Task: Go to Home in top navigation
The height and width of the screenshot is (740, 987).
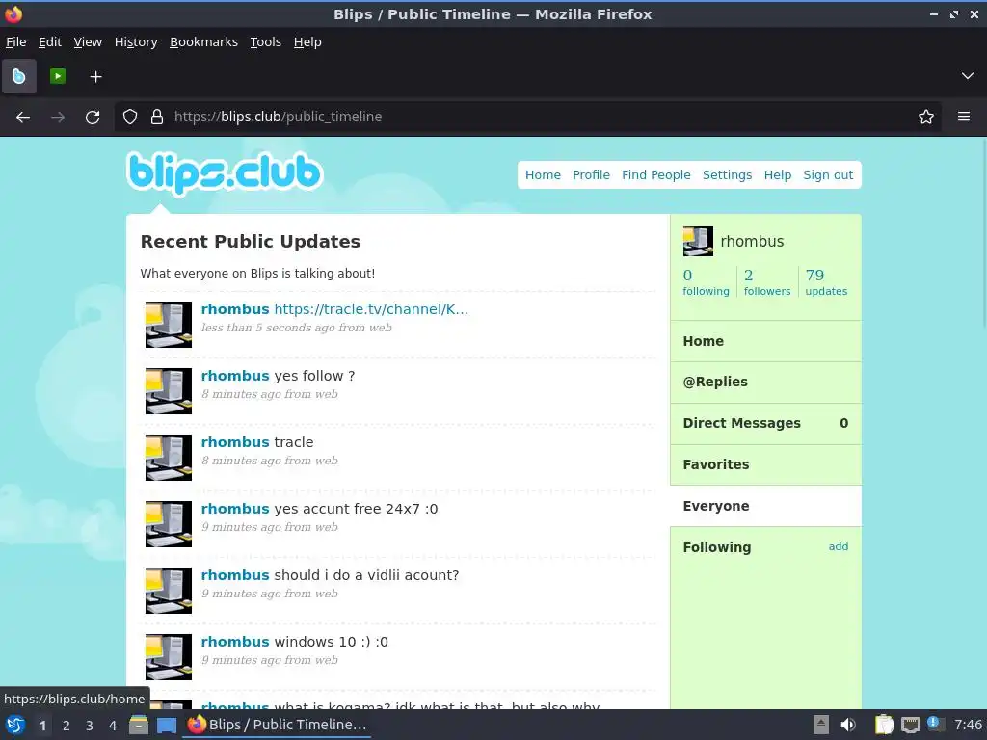Action: (x=543, y=175)
